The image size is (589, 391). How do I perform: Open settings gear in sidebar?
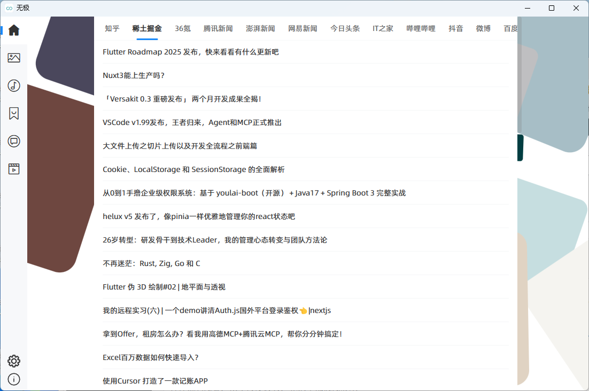14,361
